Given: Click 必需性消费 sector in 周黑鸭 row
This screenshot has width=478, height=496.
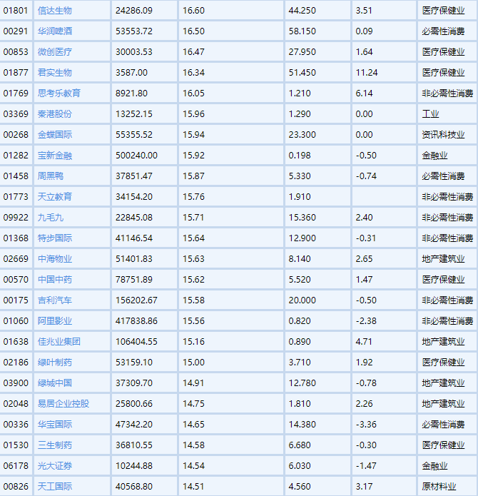Looking at the screenshot, I should coord(443,176).
